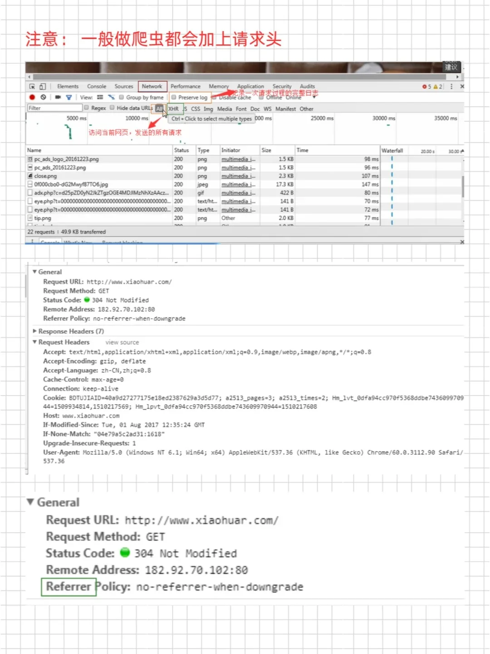Image resolution: width=490 pixels, height=654 pixels.
Task: Filter requests by Other
Action: (x=307, y=109)
